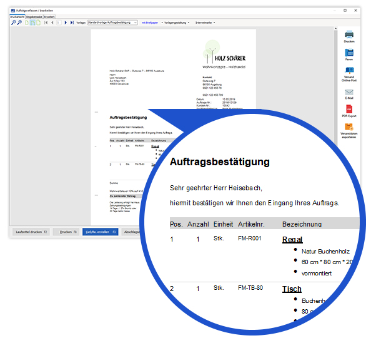Jump to the first page arrow
This screenshot has width=366, height=338.
(x=46, y=23)
